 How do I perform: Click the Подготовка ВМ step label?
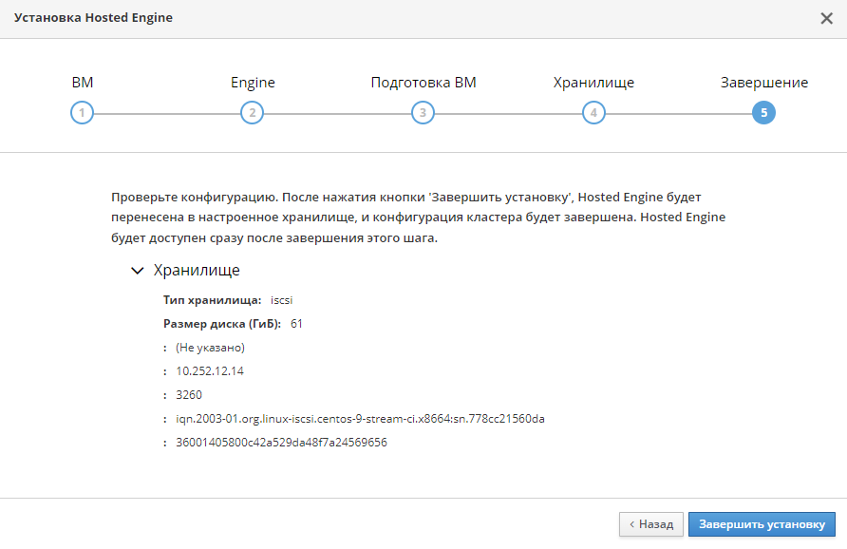tap(423, 83)
